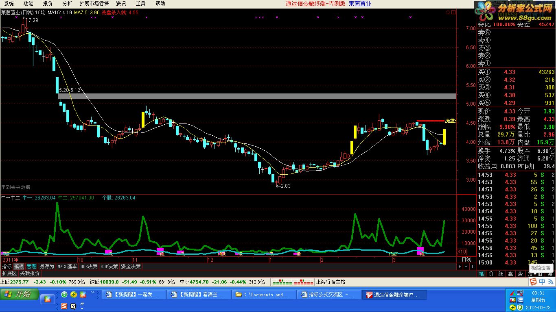Click the 深证 index value 10039.0

(x=109, y=282)
